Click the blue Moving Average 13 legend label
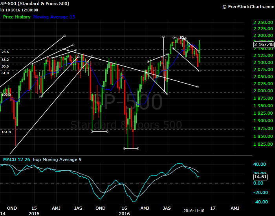The height and width of the screenshot is (216, 275). 54,17
